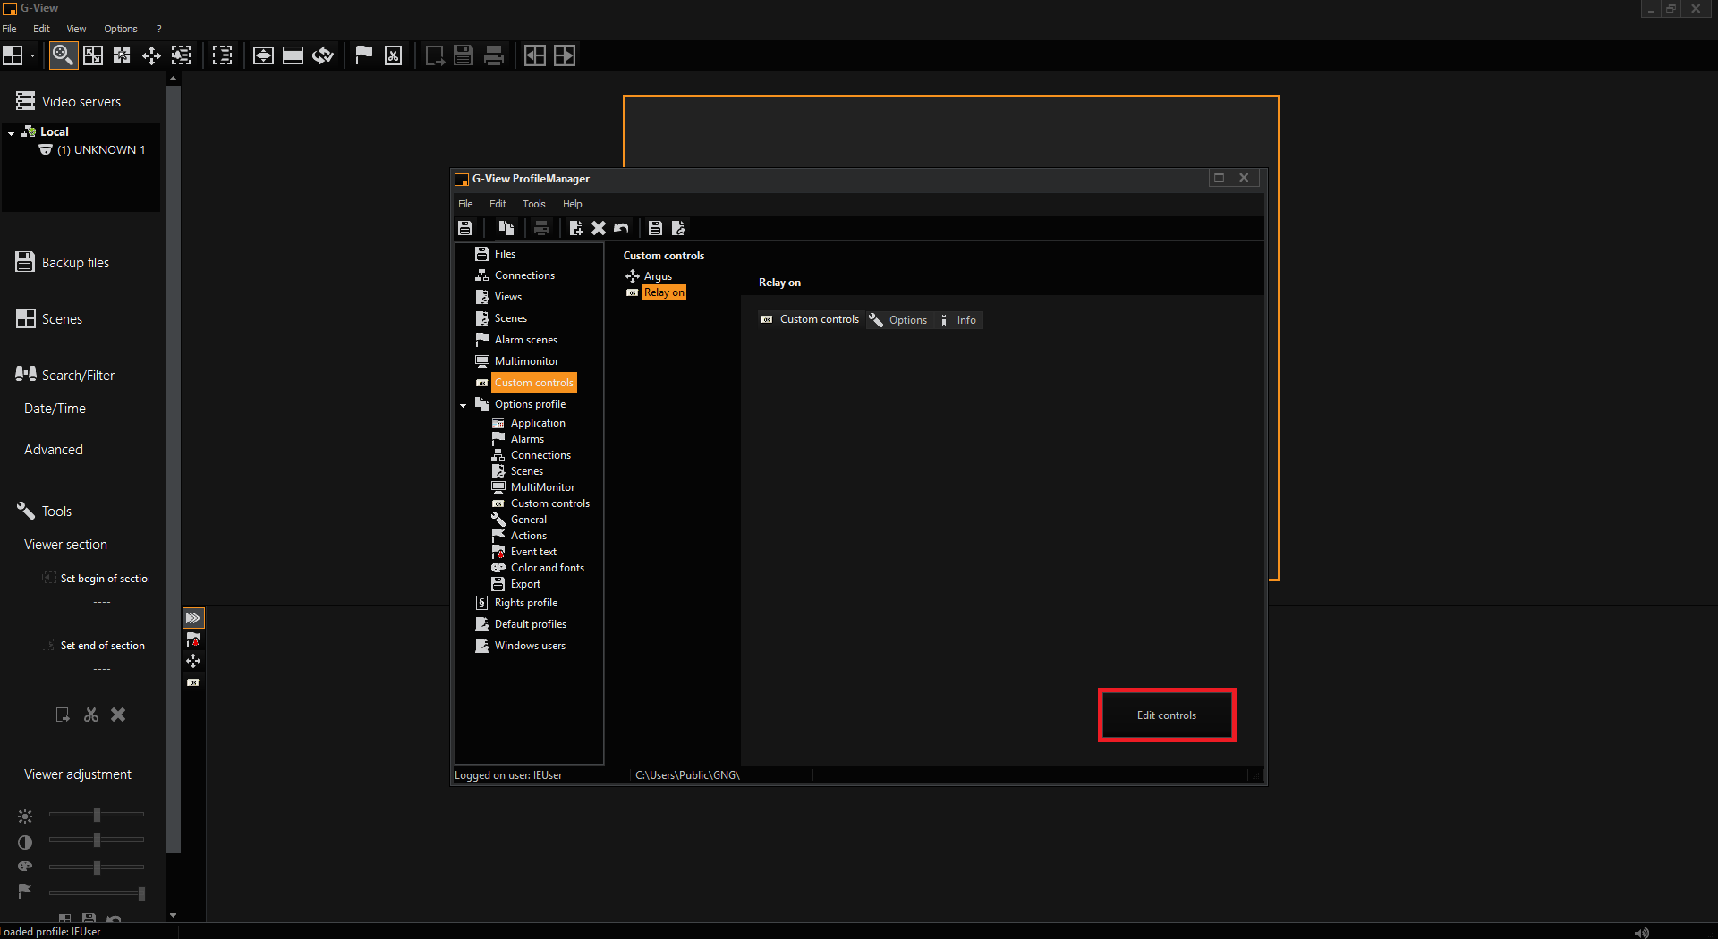Click the refresh arrows icon in main toolbar

pos(323,55)
